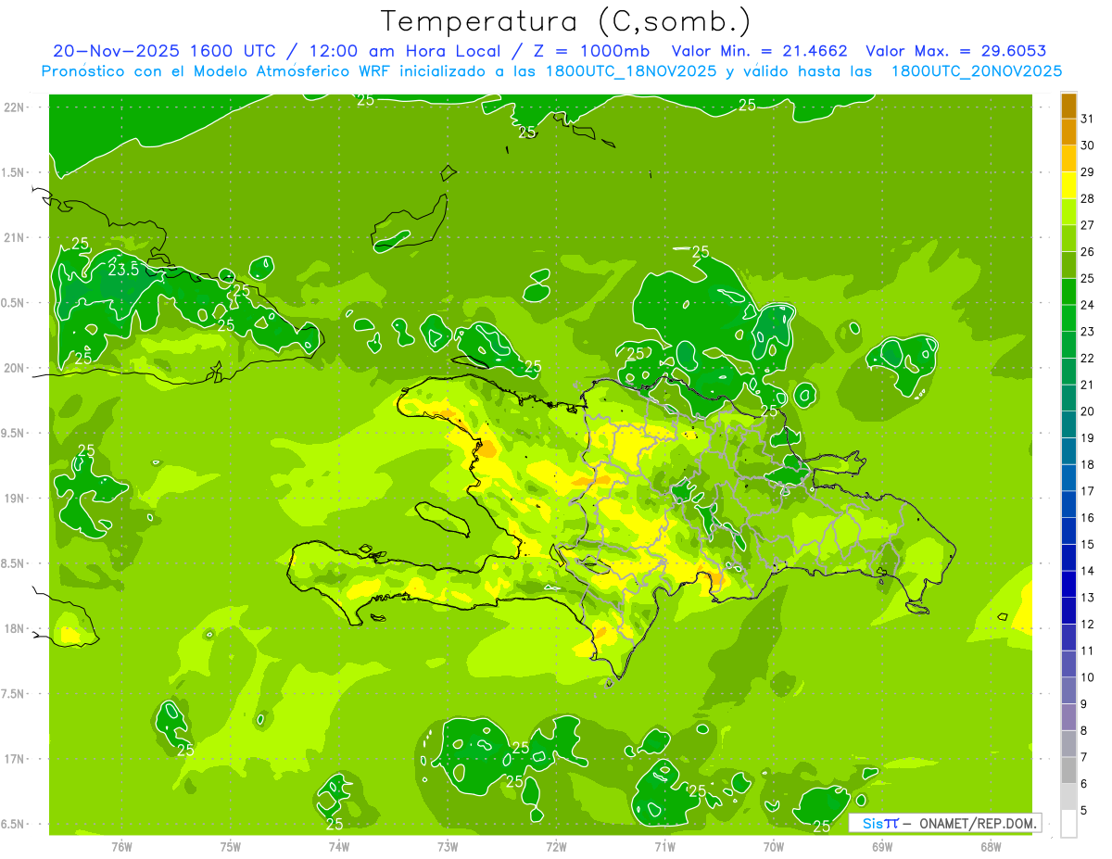
Task: Click the "21N" latitude label
Action: 13,237
